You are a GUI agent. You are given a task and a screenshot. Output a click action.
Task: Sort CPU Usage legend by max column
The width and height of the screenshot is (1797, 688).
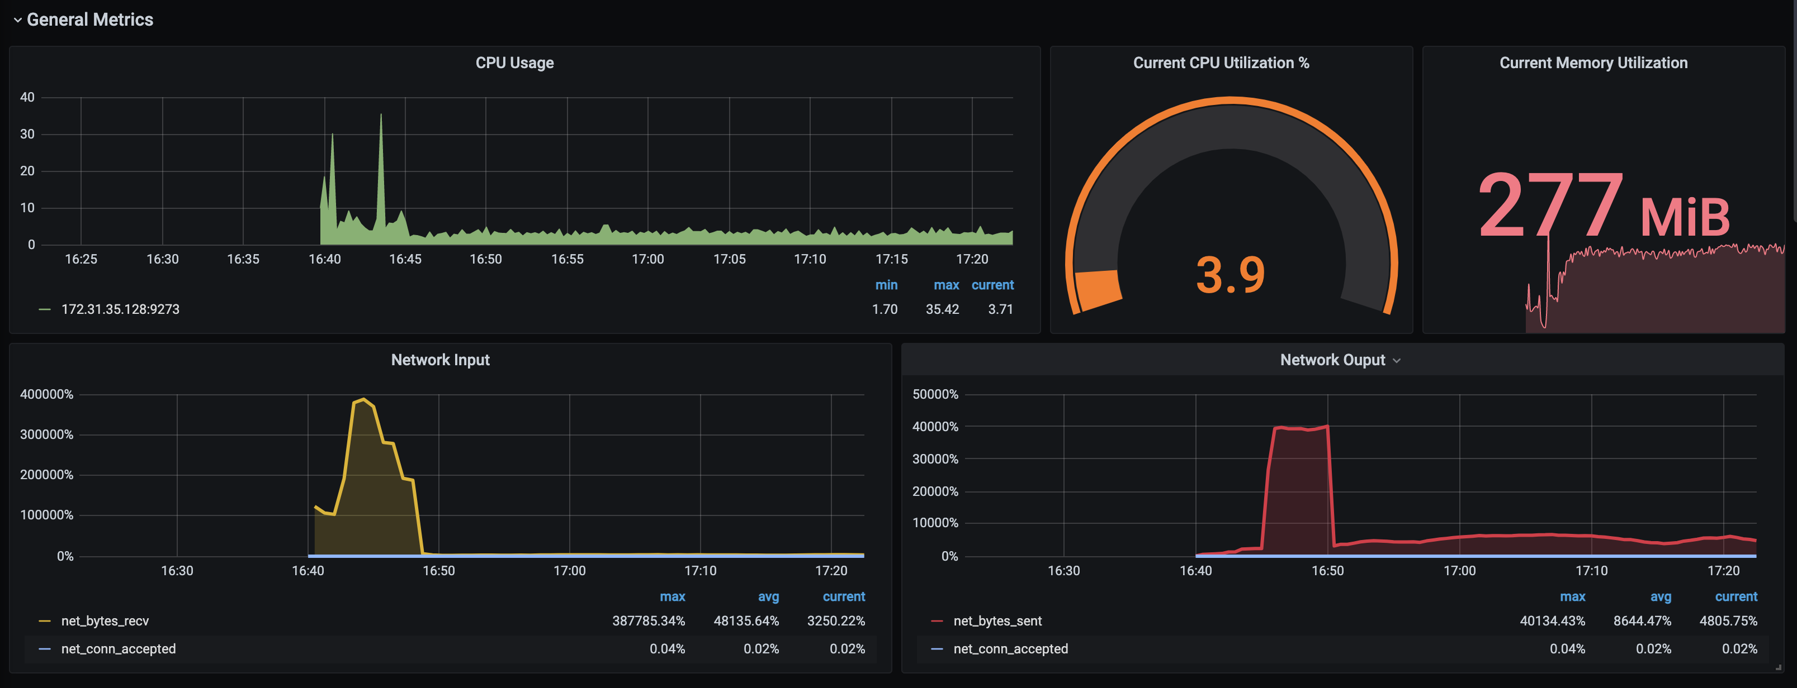945,285
